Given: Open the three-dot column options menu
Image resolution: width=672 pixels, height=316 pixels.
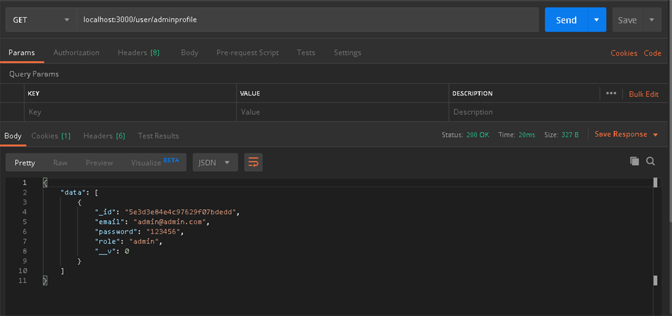Looking at the screenshot, I should pos(611,94).
